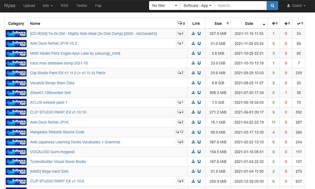Click the download icon for Anki Deck Refold JP1K V2.2
Viewport: 315px width, 189px height.
(193, 43)
